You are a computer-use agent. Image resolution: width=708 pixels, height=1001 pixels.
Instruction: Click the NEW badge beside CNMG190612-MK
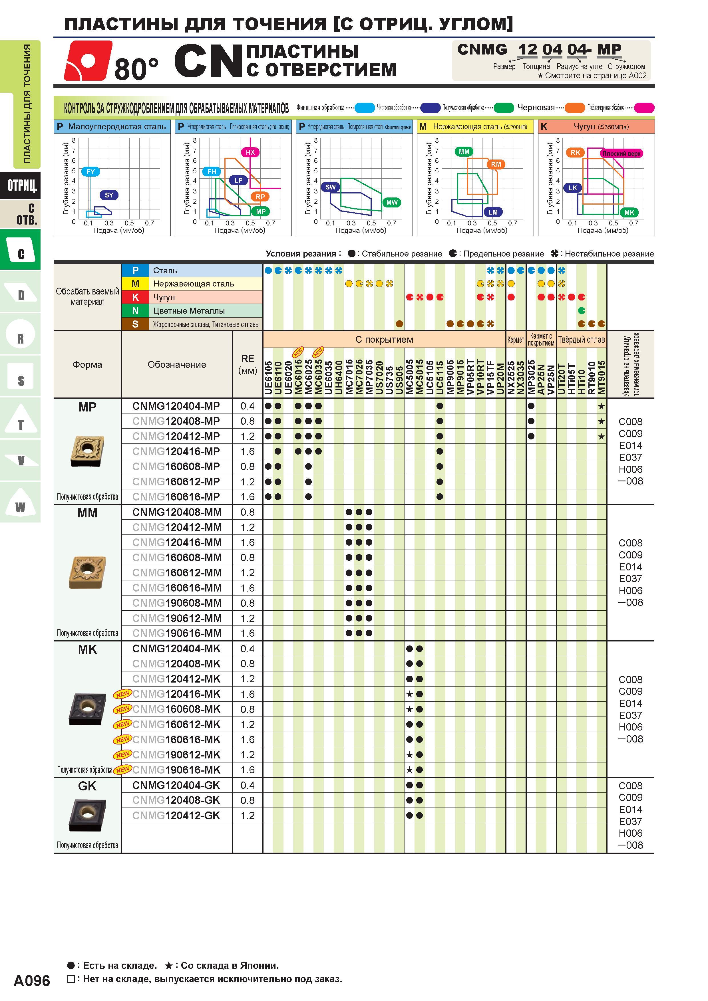(x=122, y=754)
